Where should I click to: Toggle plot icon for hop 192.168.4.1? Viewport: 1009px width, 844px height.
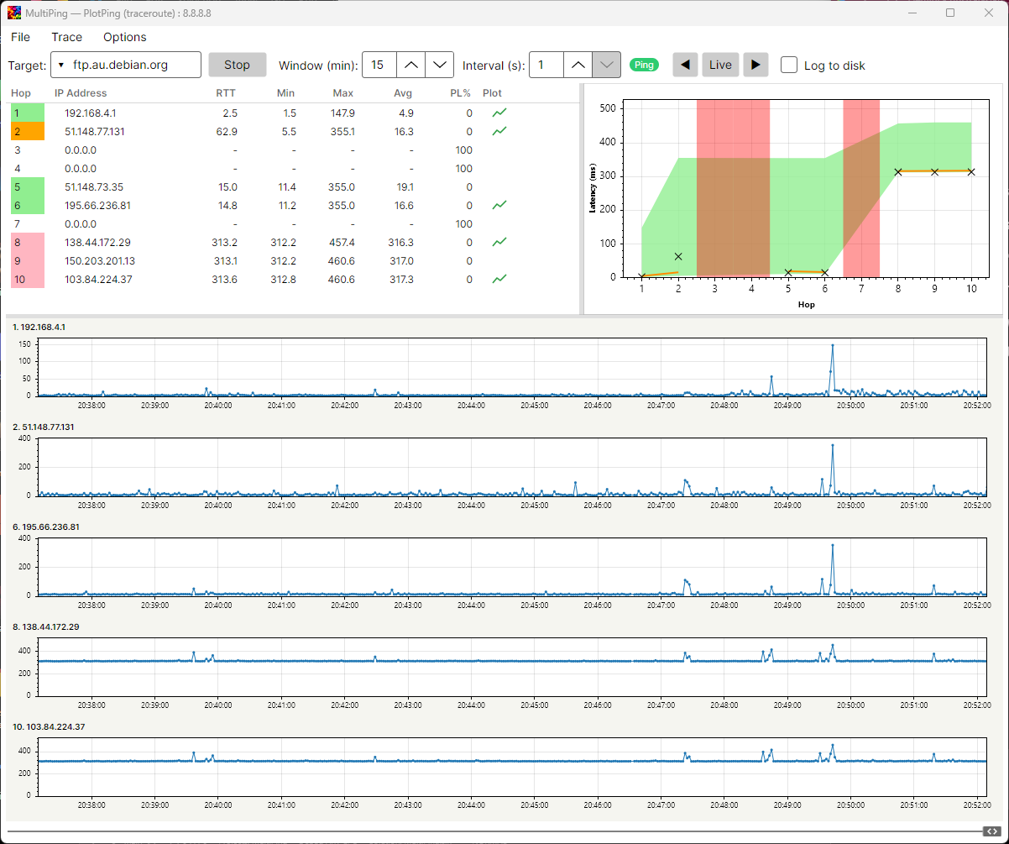[x=499, y=113]
